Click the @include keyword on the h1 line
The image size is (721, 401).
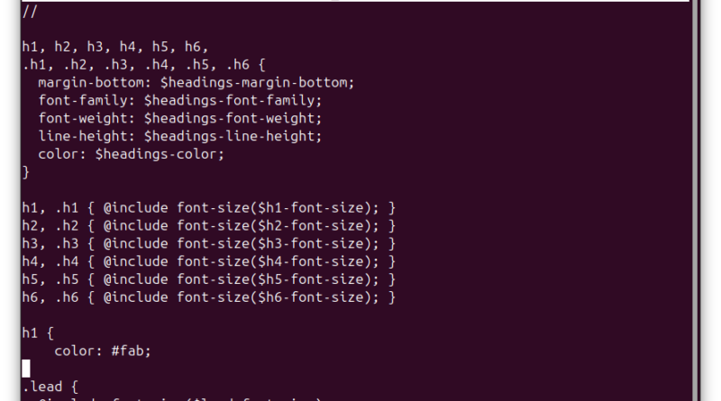[136, 208]
